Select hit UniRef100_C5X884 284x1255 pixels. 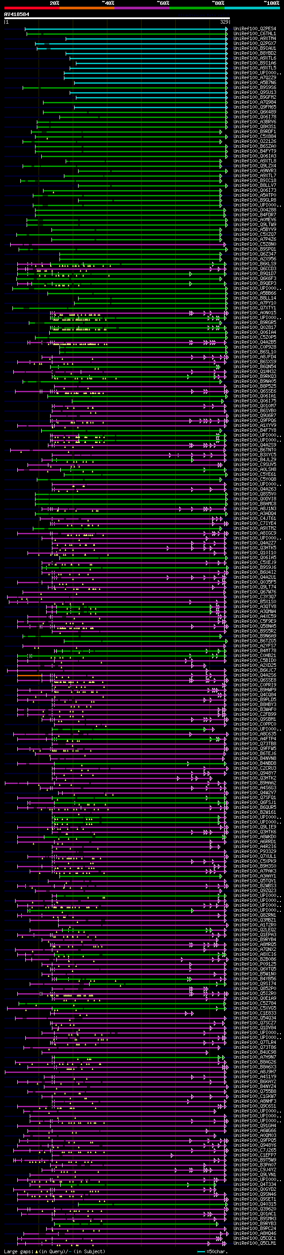coord(255,136)
